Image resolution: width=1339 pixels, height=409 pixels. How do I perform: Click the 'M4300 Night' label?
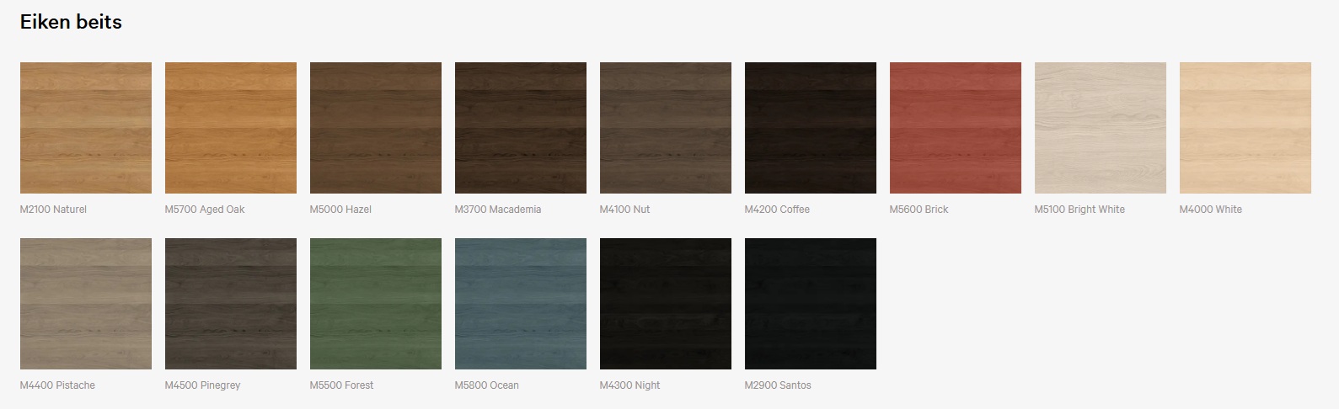tap(629, 385)
